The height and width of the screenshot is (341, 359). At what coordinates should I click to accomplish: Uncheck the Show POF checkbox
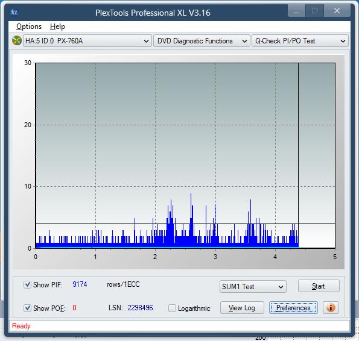(27, 308)
